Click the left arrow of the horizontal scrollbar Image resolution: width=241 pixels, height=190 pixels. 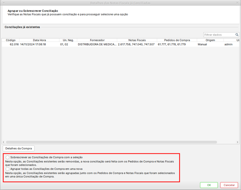click(x=4, y=142)
